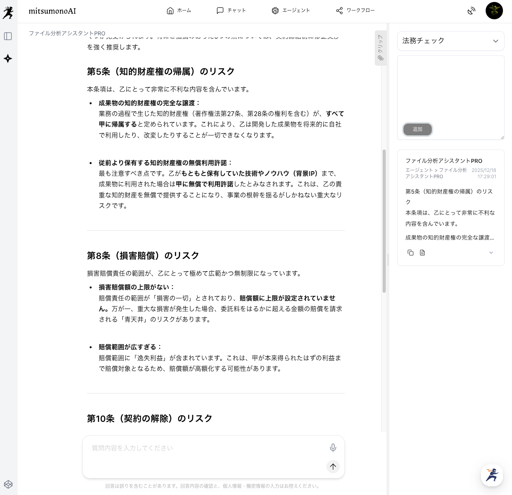Copy the clipped 第5条 card content
The image size is (512, 495).
point(411,253)
